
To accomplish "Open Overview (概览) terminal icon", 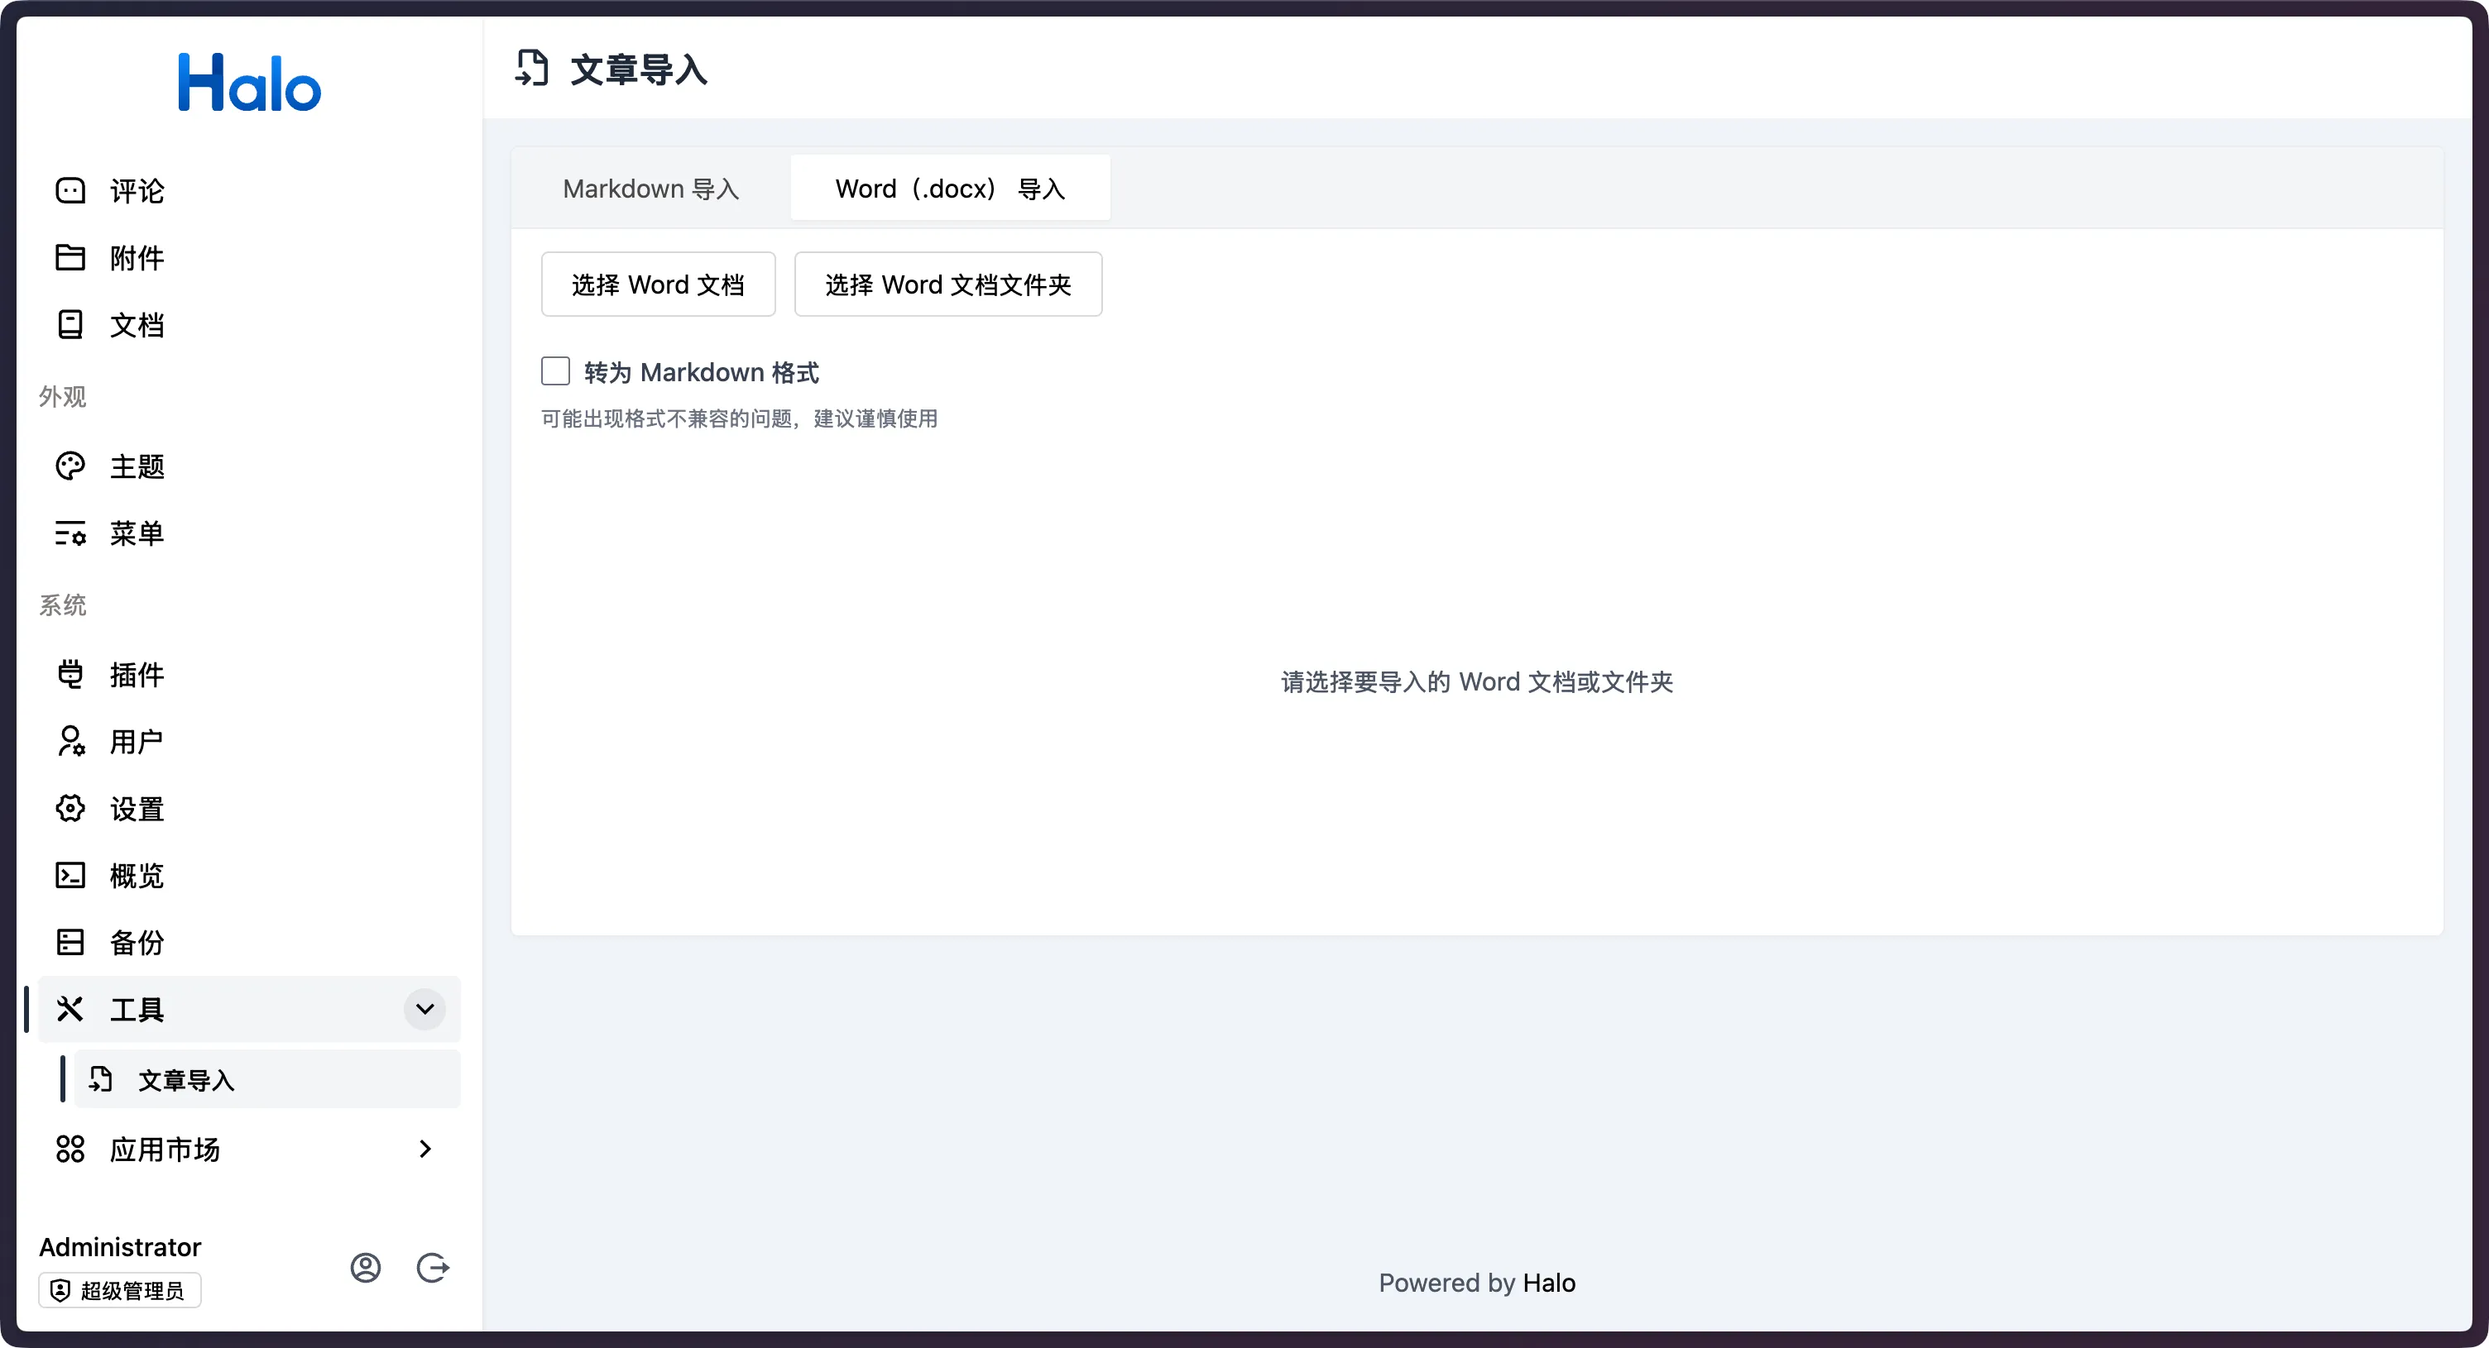I will (70, 875).
